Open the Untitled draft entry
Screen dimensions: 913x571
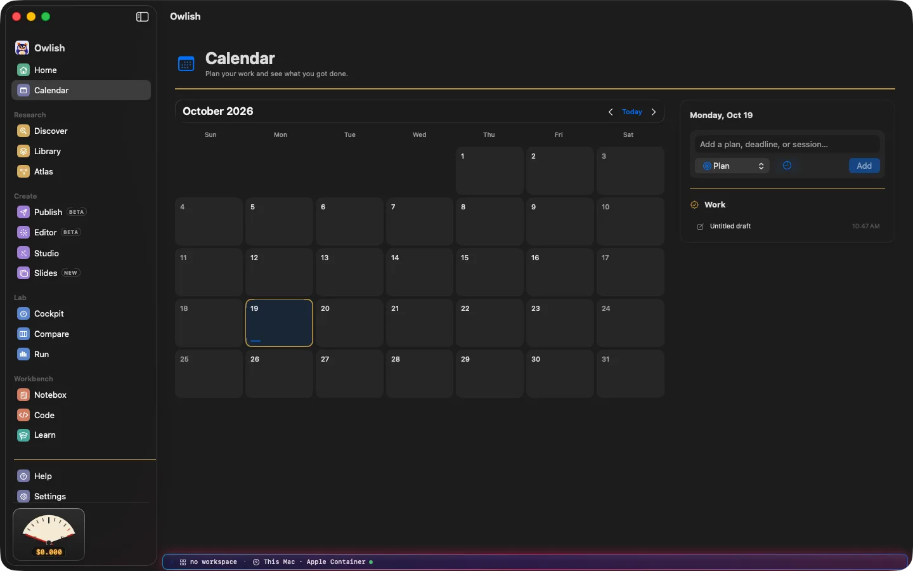787,226
